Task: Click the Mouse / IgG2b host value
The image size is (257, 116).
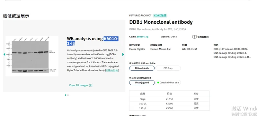Action: [x=137, y=49]
